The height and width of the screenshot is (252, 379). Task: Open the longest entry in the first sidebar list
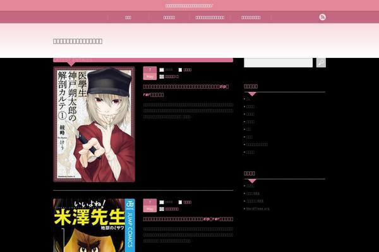pos(257,144)
